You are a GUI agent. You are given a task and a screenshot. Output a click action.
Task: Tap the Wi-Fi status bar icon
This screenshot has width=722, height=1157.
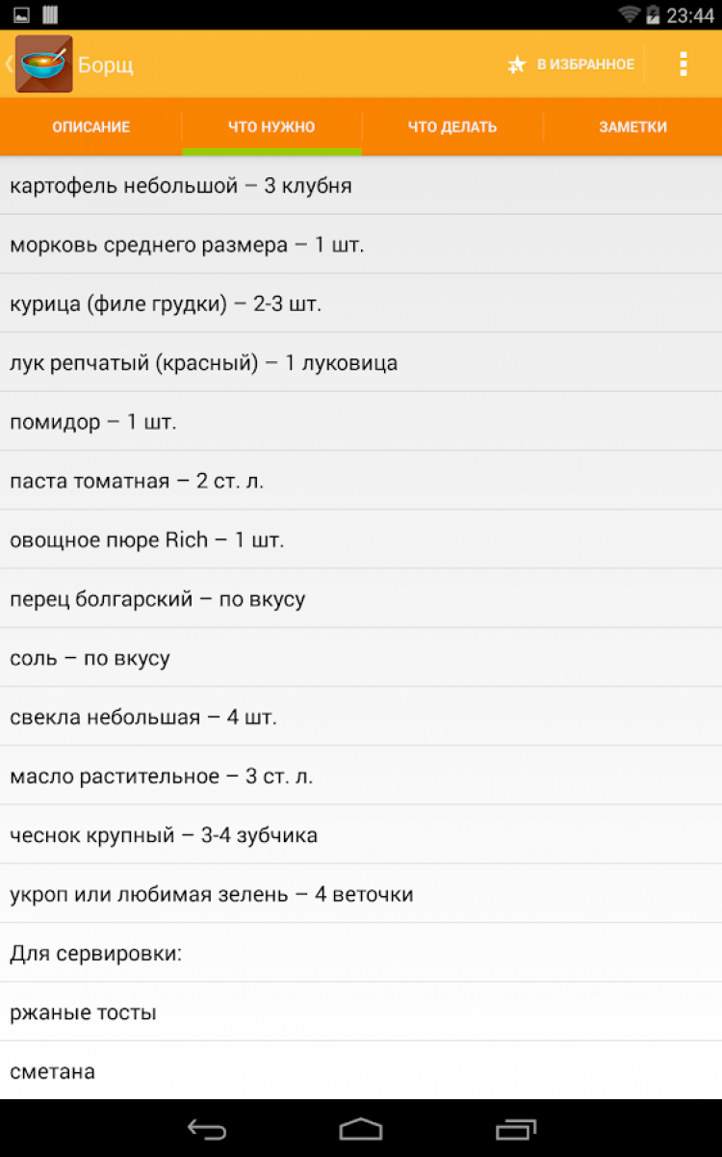coord(630,14)
